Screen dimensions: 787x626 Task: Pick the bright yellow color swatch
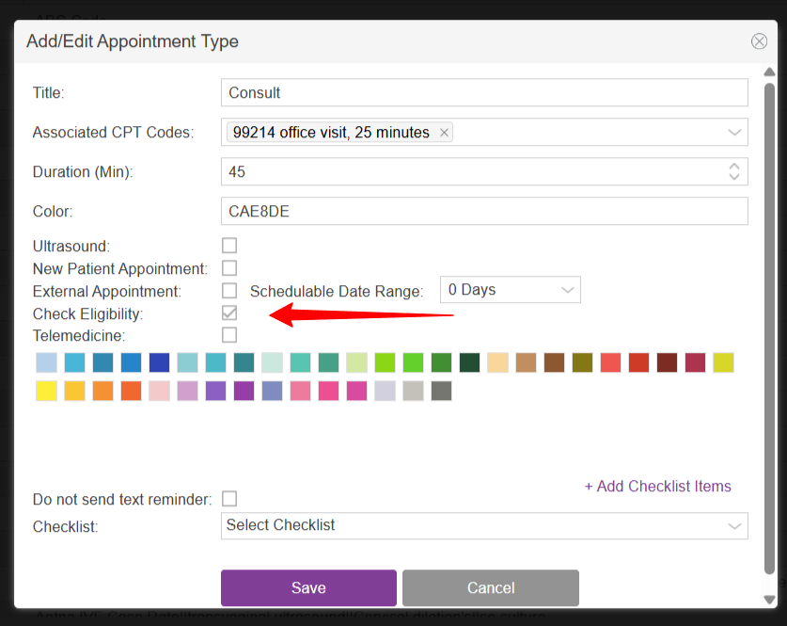coord(46,391)
